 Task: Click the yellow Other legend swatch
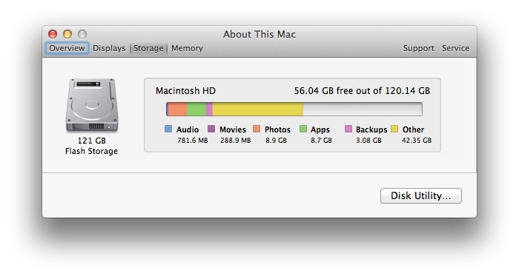(394, 129)
